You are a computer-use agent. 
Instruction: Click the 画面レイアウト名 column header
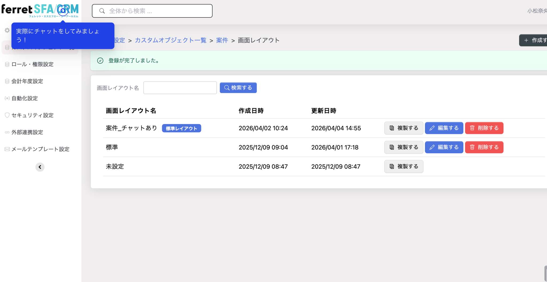pyautogui.click(x=131, y=111)
